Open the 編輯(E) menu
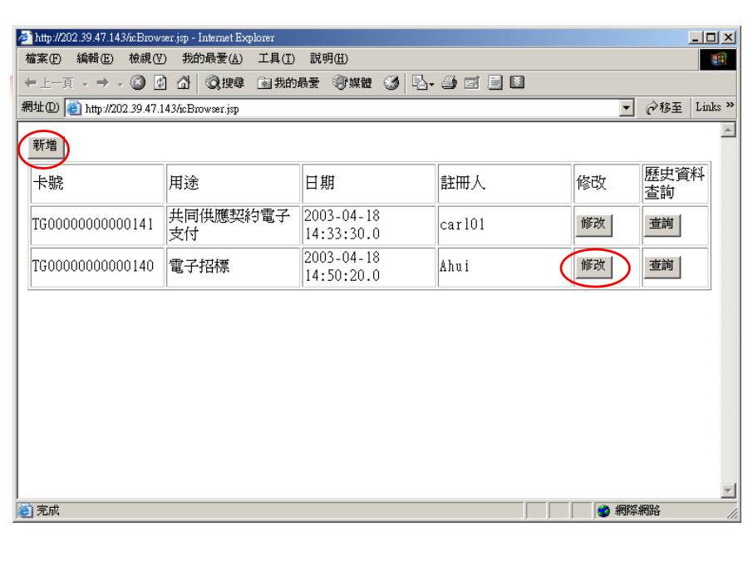The height and width of the screenshot is (561, 748). (95, 59)
